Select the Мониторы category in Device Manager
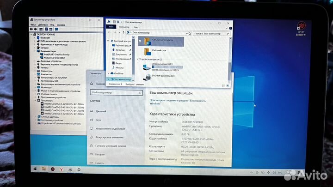The width and height of the screenshot is (333, 187). [x=44, y=87]
